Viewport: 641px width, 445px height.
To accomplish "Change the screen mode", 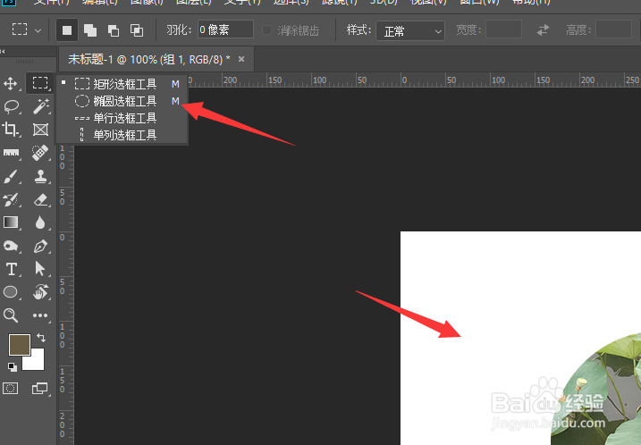I will pyautogui.click(x=40, y=388).
